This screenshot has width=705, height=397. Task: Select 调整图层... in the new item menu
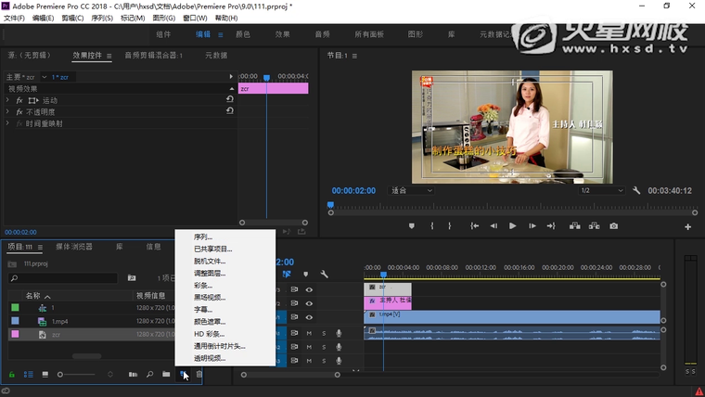point(210,273)
